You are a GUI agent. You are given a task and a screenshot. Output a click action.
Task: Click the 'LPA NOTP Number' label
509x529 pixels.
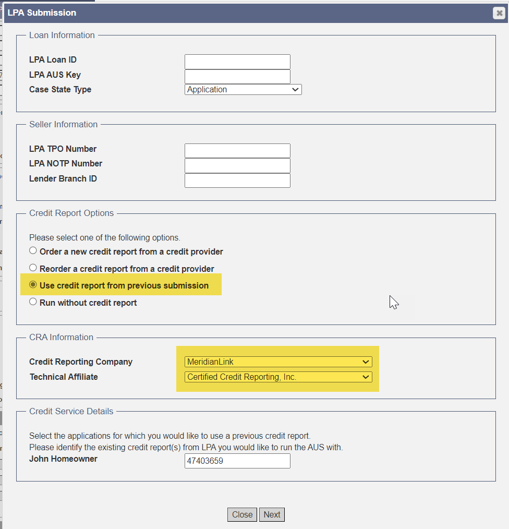pos(66,164)
